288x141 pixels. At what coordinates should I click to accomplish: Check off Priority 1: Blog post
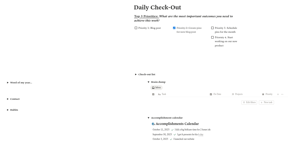click(136, 28)
